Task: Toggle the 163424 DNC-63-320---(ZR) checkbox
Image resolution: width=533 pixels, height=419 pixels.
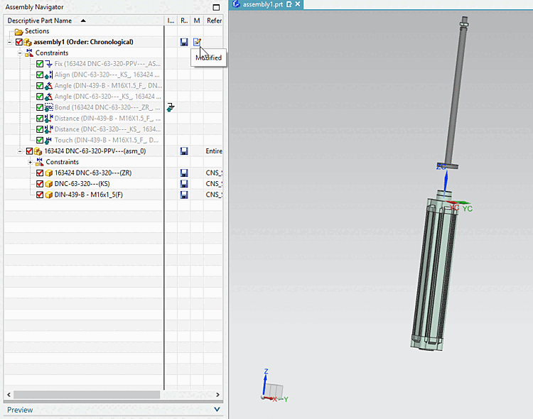Action: point(40,173)
